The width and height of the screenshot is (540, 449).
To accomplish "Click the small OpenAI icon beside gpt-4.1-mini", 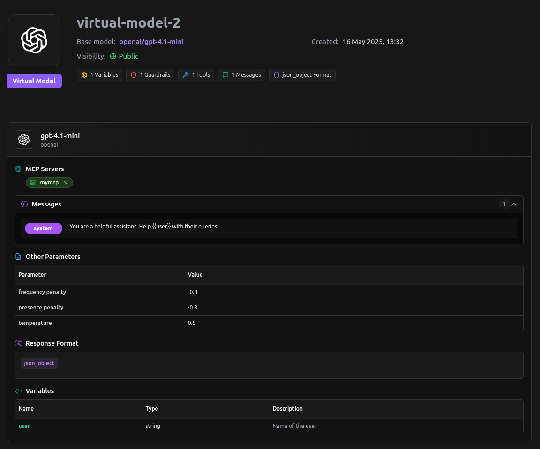I will [x=24, y=140].
